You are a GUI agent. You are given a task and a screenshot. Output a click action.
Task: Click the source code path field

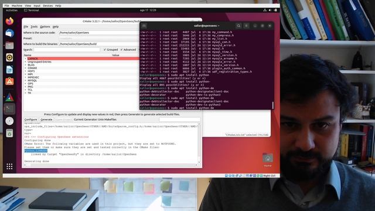[x=99, y=33]
